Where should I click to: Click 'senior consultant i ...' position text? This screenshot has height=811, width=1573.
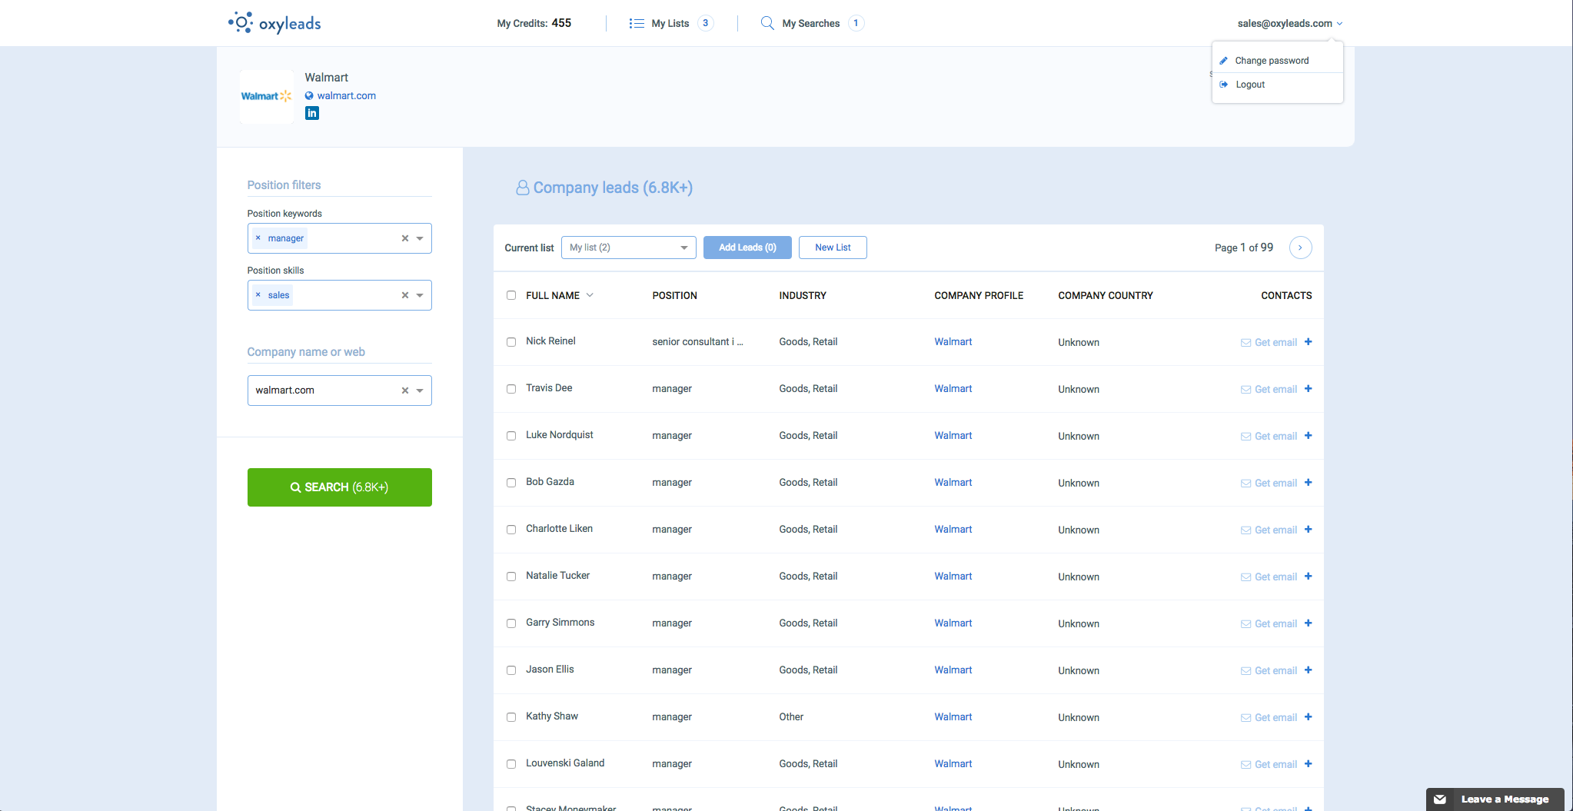[x=697, y=341]
